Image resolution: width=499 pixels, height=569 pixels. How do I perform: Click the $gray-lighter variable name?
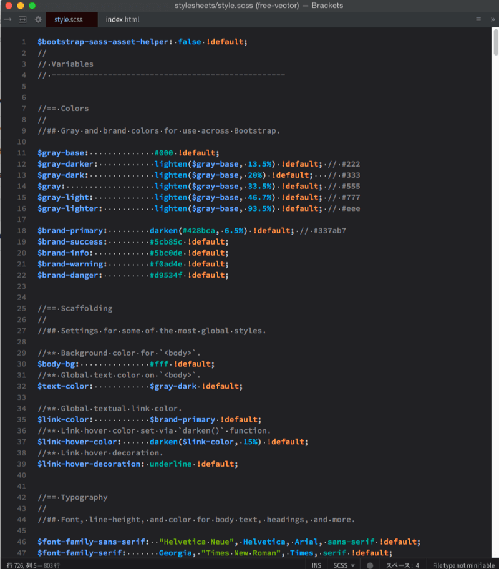coord(68,208)
